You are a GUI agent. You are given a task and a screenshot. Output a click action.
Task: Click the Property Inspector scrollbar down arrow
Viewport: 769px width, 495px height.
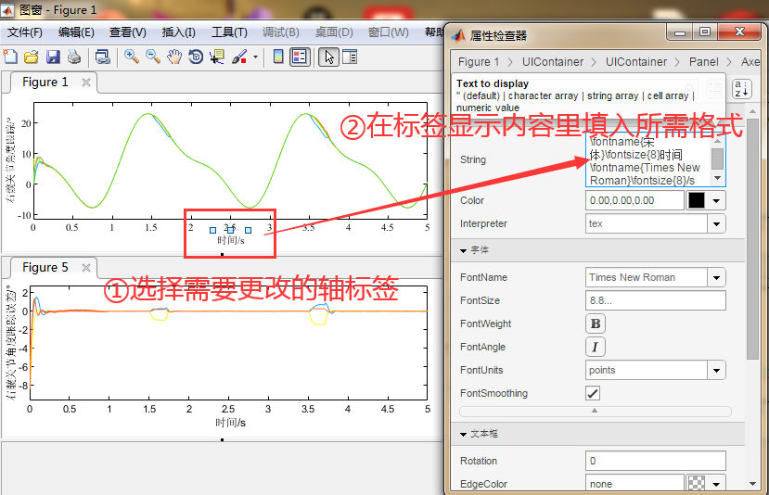[x=753, y=484]
